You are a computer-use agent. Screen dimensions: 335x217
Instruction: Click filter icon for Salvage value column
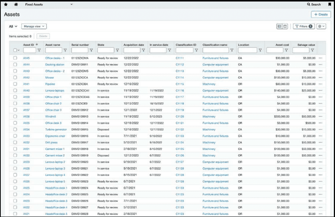tap(312, 50)
